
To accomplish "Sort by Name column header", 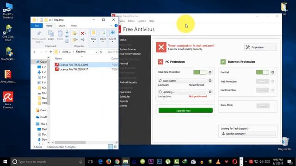I will pos(58,59).
